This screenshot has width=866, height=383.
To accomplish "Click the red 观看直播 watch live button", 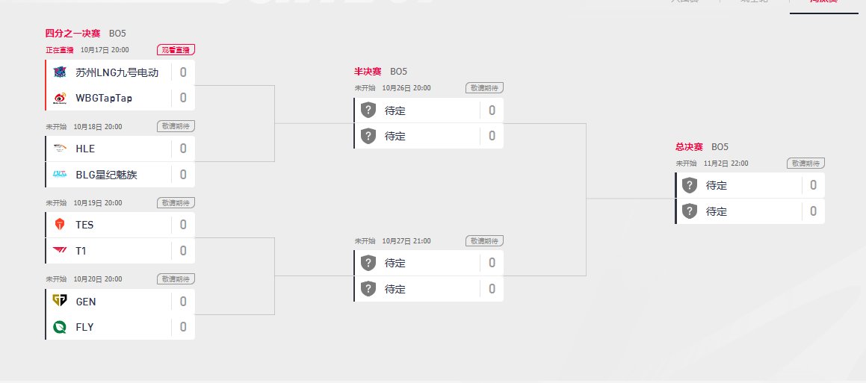I will [x=176, y=50].
